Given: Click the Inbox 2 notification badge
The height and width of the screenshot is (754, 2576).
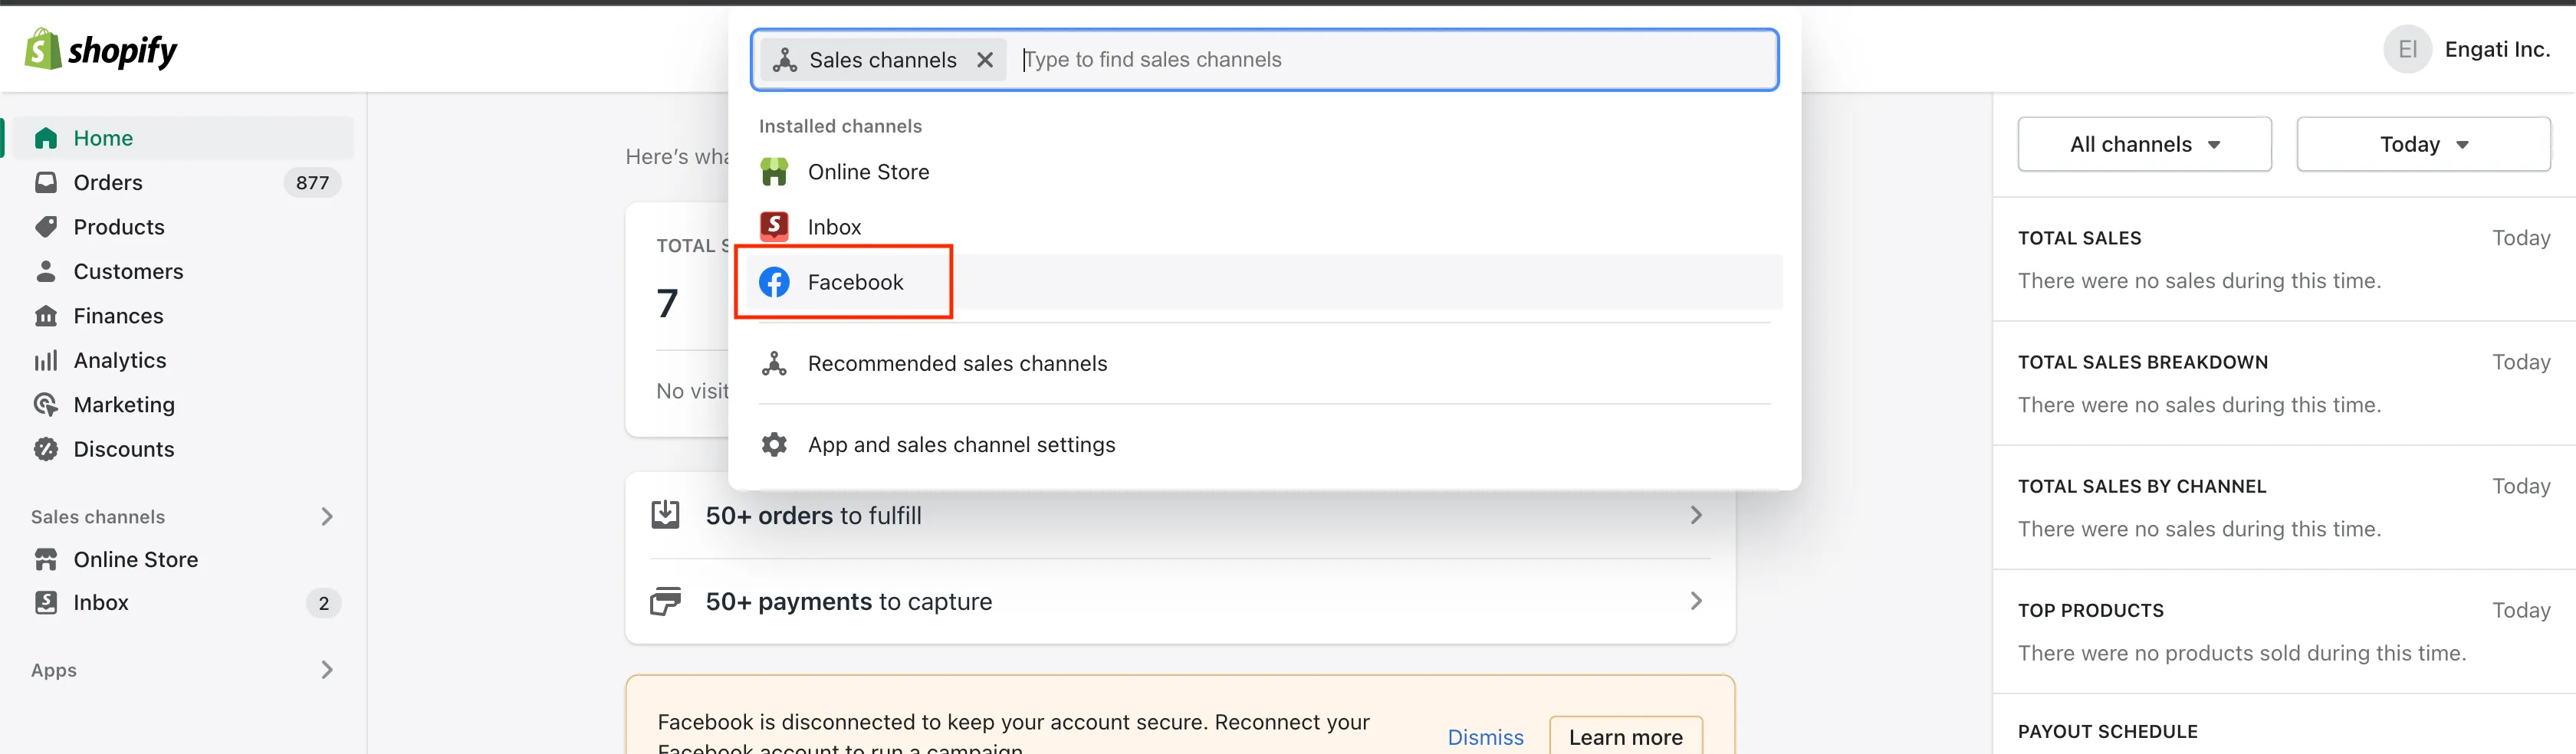Looking at the screenshot, I should pos(323,603).
